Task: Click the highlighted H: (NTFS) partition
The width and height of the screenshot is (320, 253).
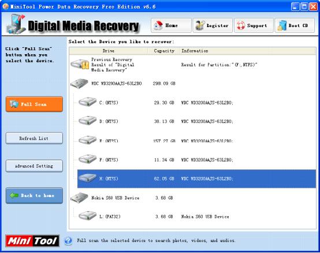Action: point(196,179)
